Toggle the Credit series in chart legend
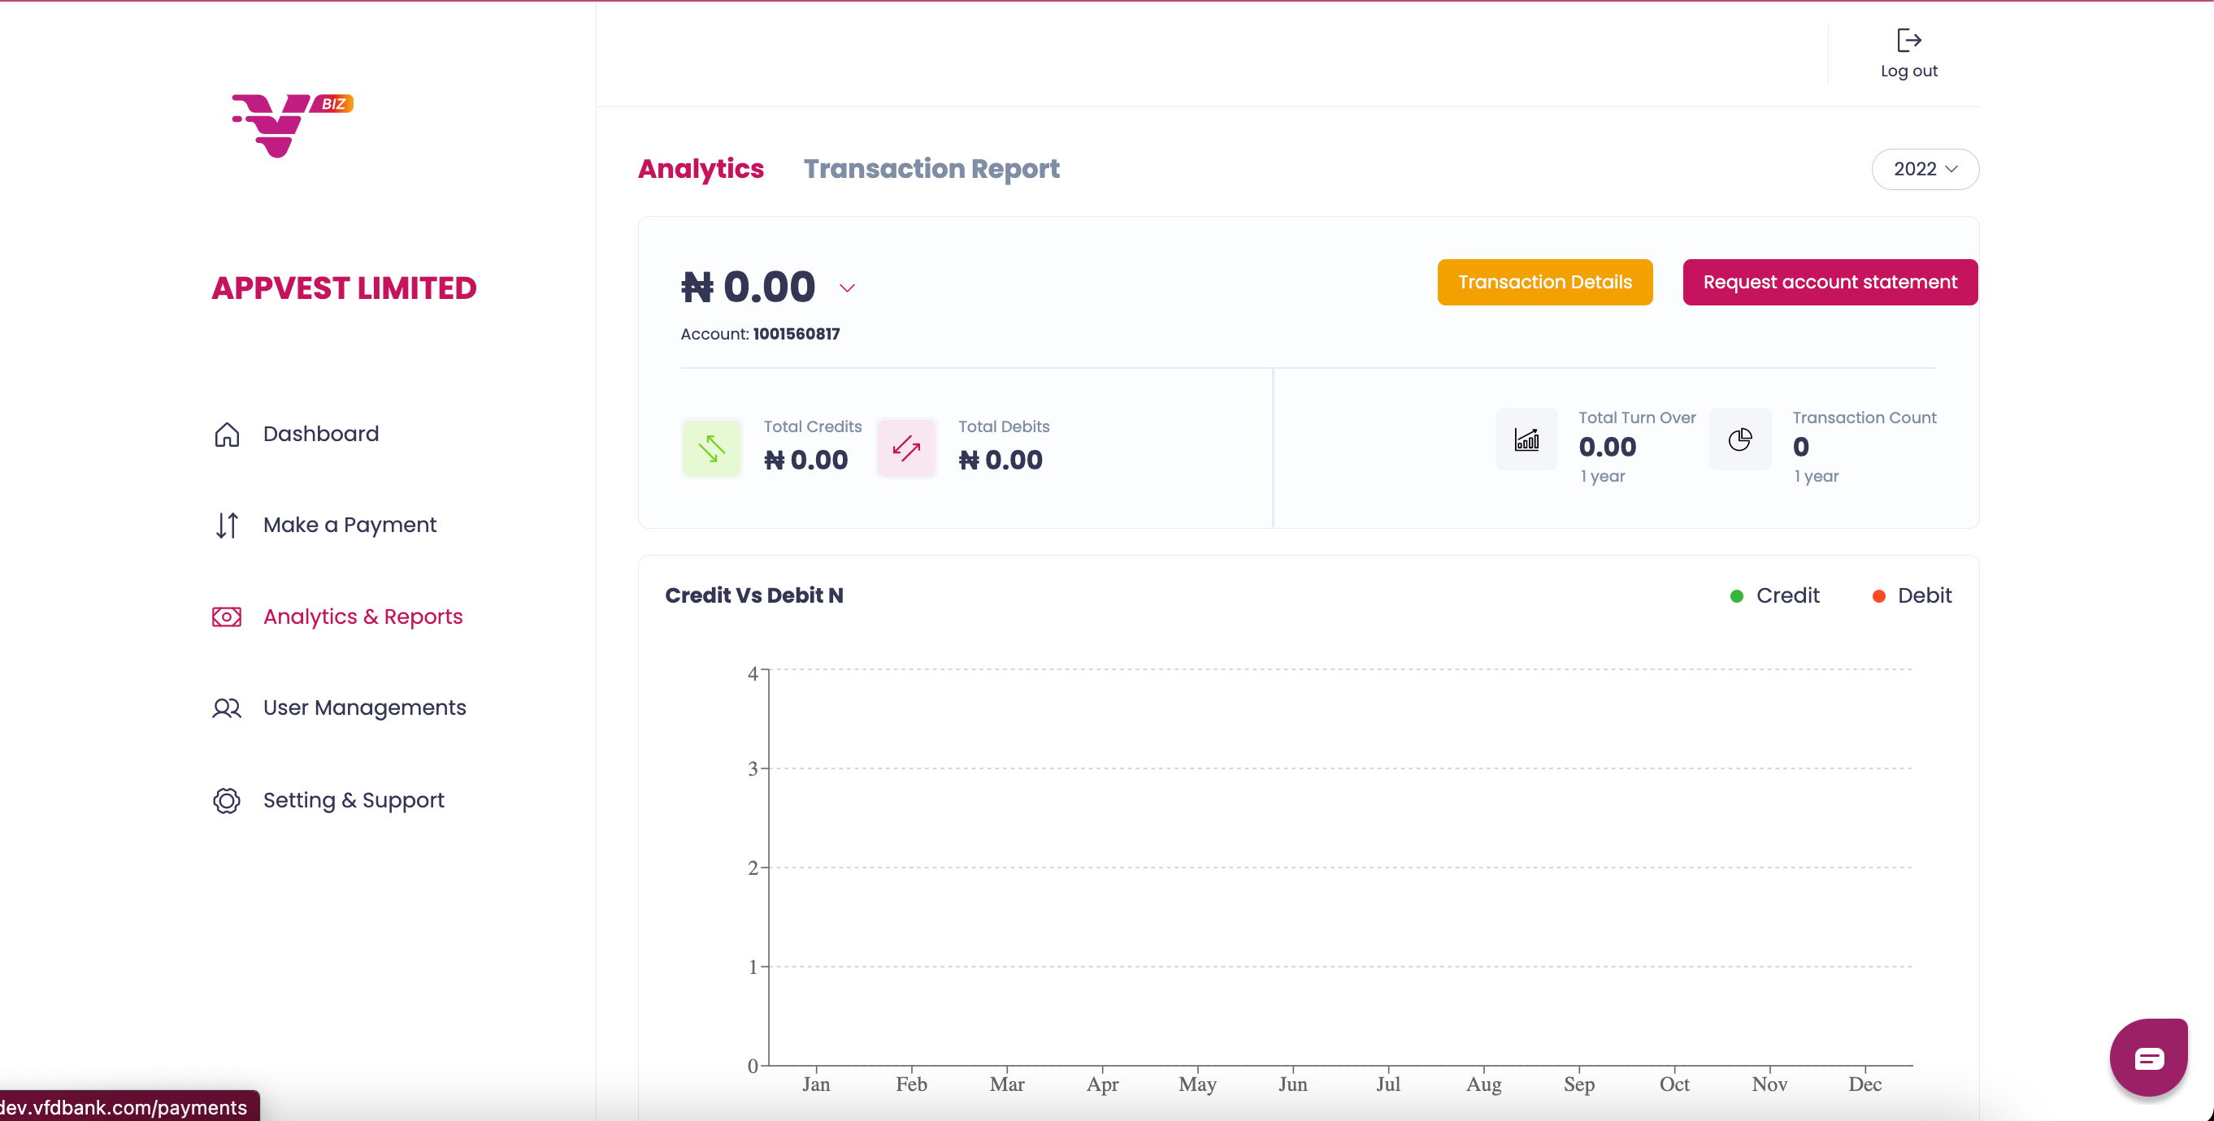This screenshot has width=2214, height=1121. [x=1775, y=595]
